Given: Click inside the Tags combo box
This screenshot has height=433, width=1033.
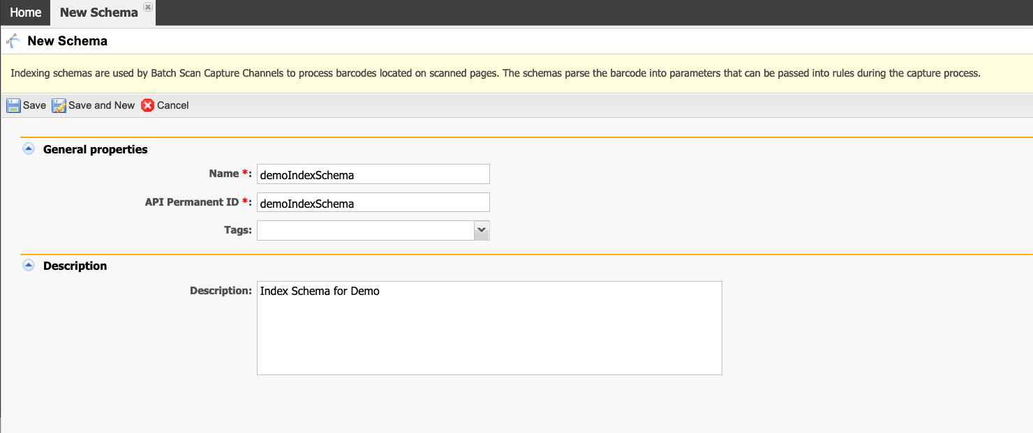Looking at the screenshot, I should click(x=365, y=230).
